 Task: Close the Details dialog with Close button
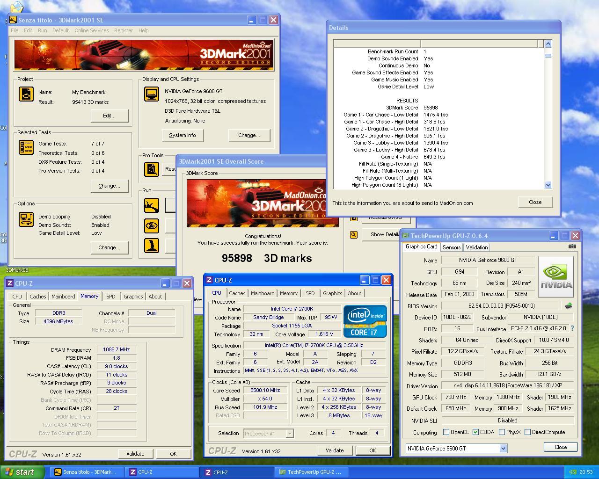click(x=535, y=202)
